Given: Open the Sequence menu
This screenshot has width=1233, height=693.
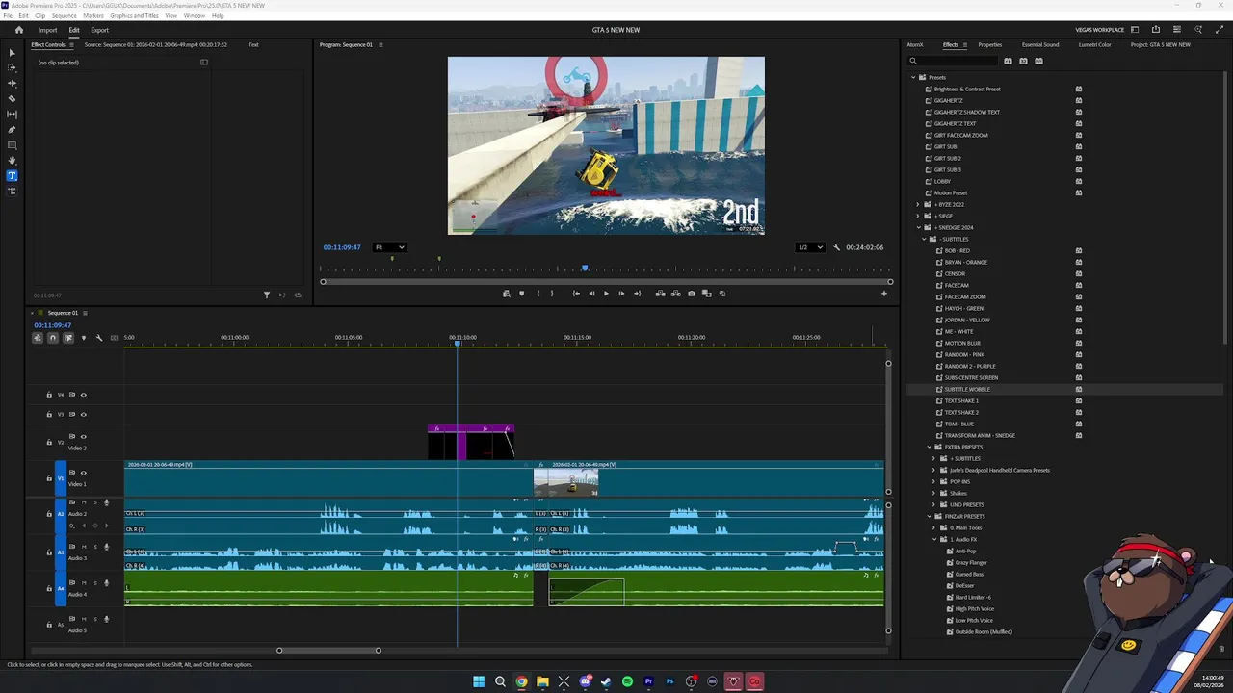Looking at the screenshot, I should tap(65, 16).
